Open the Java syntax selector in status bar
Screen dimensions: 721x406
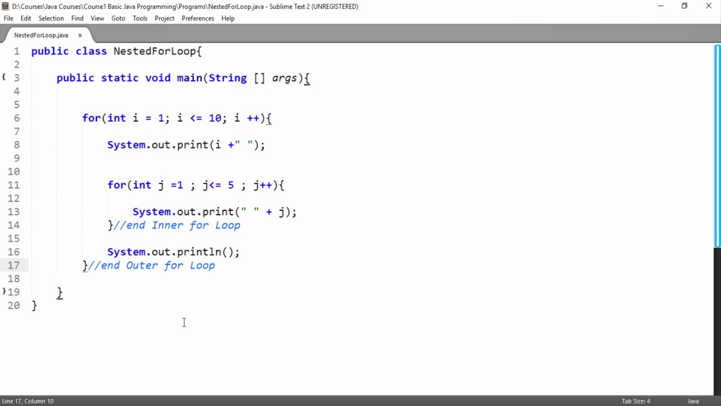point(693,401)
